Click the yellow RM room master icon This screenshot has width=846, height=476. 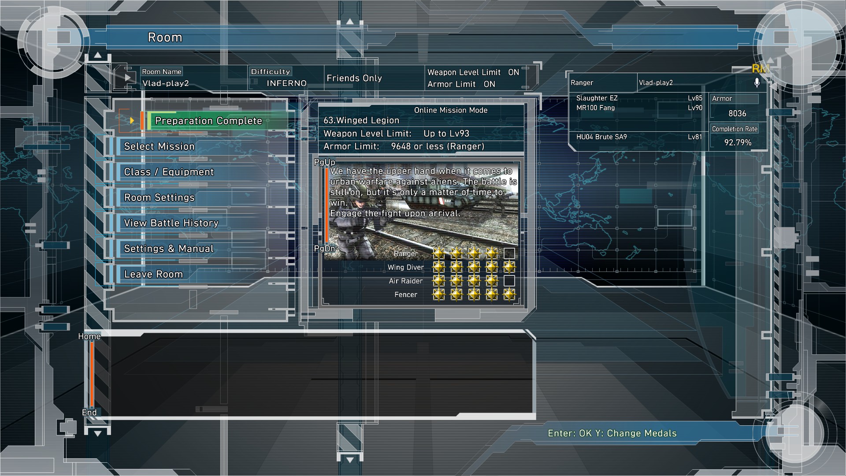click(x=760, y=69)
